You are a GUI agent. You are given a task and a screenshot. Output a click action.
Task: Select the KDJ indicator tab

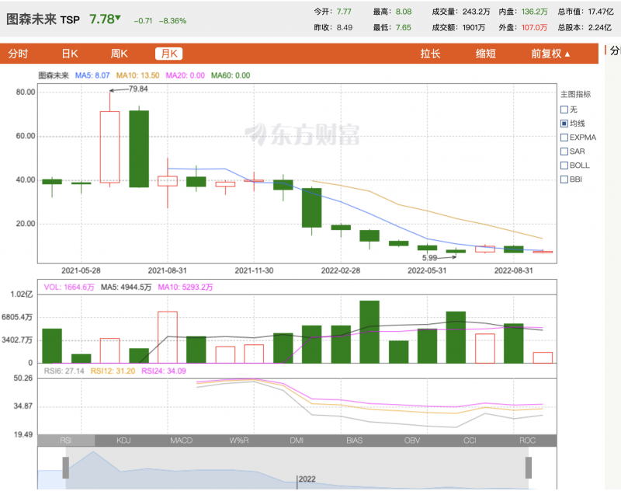coord(123,441)
